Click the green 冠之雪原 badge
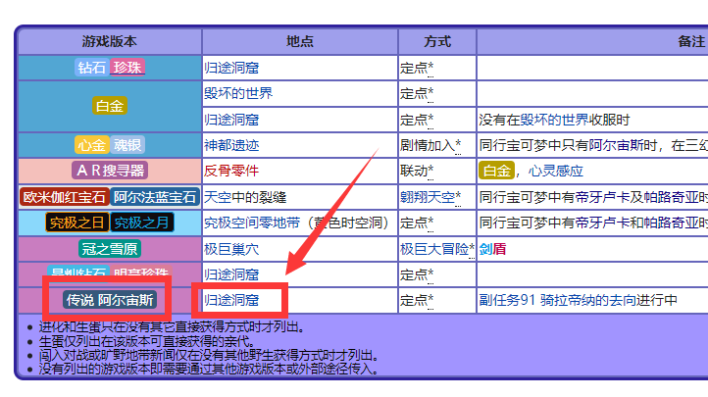 (109, 249)
